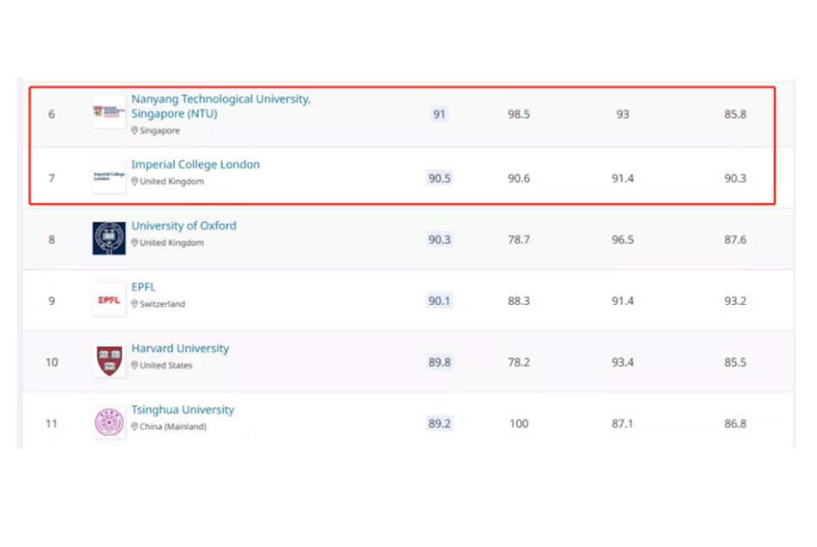Select the 85.8 score cell

point(735,114)
